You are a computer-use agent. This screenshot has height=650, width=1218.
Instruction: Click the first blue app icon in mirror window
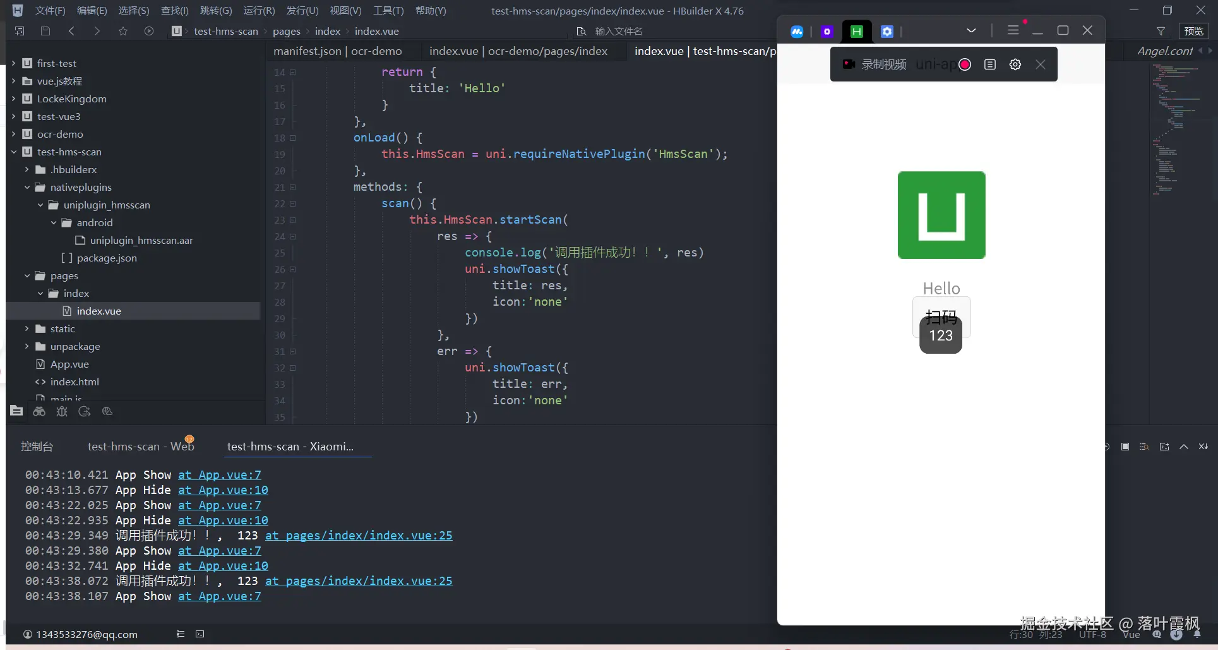(x=797, y=31)
